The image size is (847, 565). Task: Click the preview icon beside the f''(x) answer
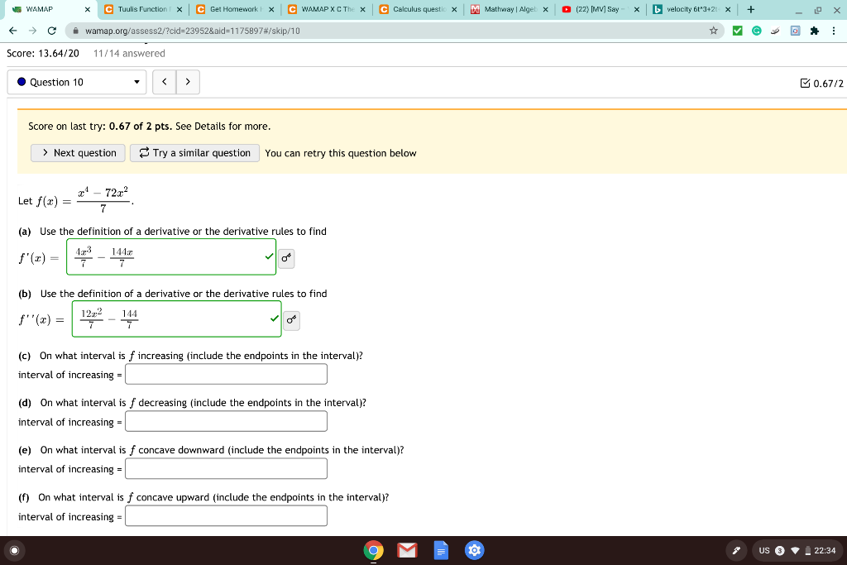(290, 320)
